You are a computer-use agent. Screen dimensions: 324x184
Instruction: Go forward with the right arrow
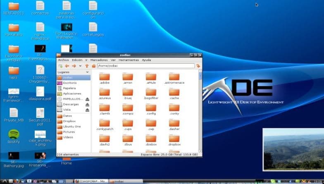pyautogui.click(x=74, y=66)
